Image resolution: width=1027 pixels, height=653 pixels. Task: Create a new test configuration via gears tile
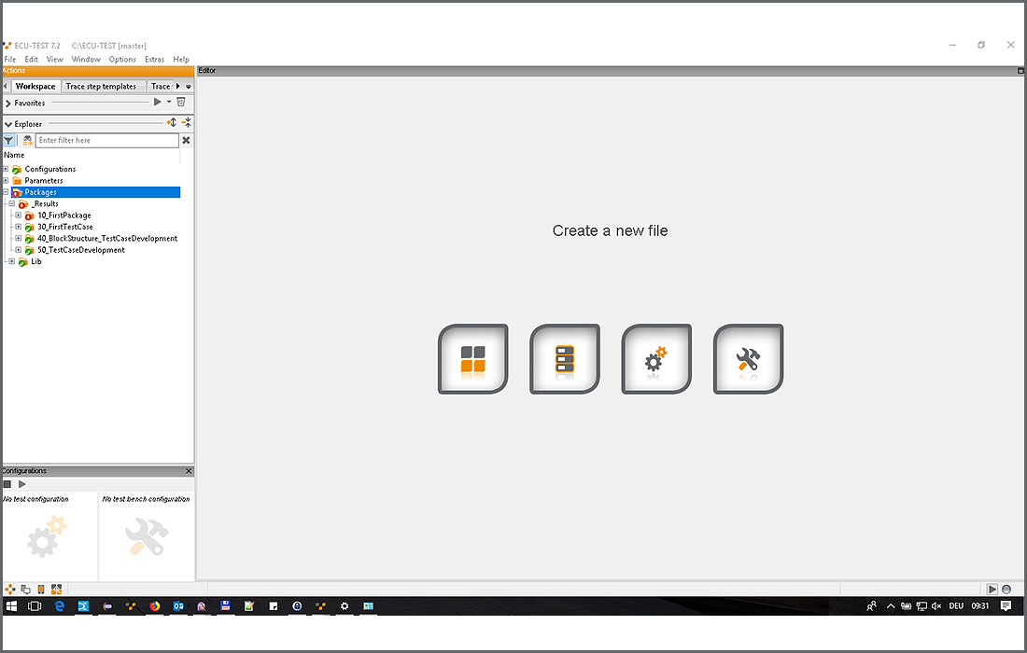pyautogui.click(x=656, y=359)
